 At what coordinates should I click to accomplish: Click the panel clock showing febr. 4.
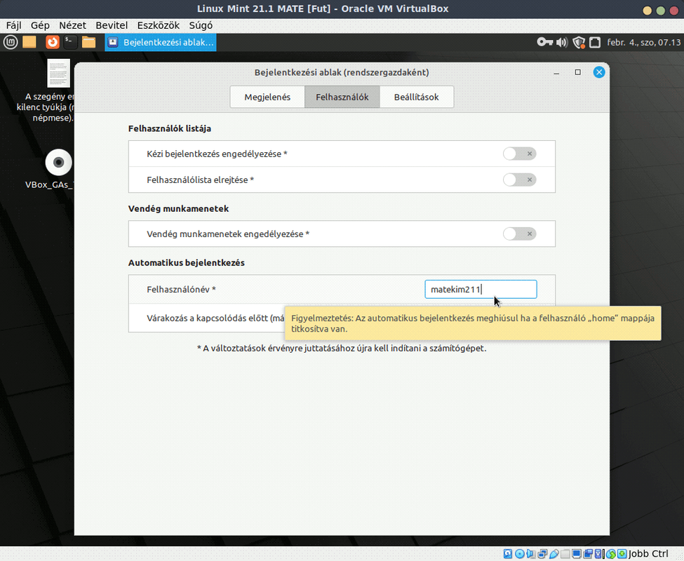(x=643, y=42)
